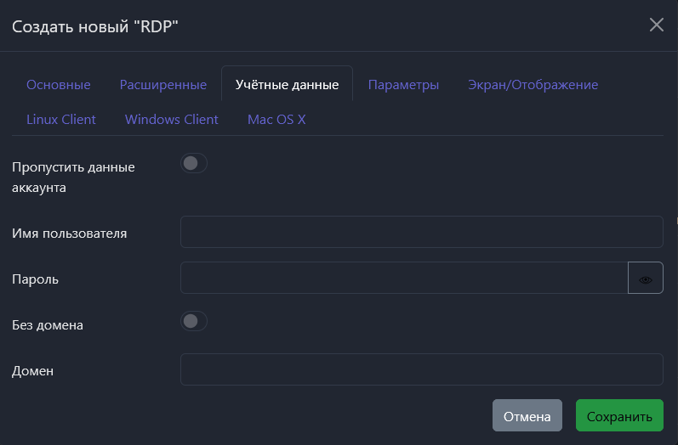678x445 pixels.
Task: Open the Расширенные tab
Action: [x=163, y=85]
